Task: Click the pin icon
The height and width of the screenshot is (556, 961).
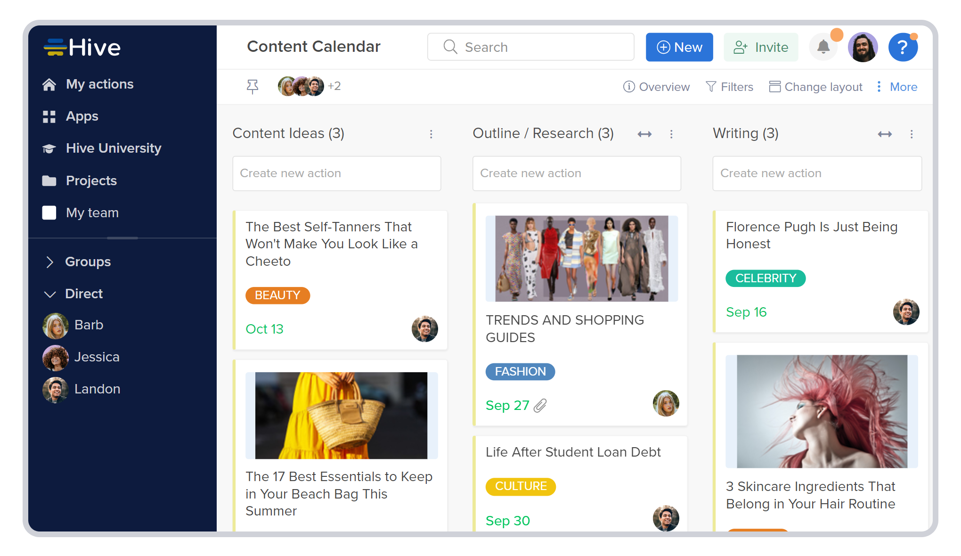Action: (x=252, y=86)
